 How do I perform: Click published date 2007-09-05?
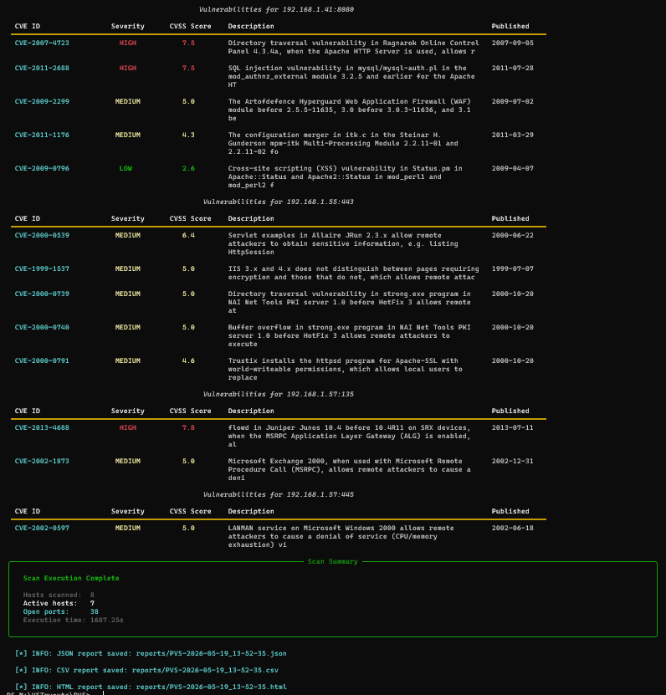click(513, 43)
